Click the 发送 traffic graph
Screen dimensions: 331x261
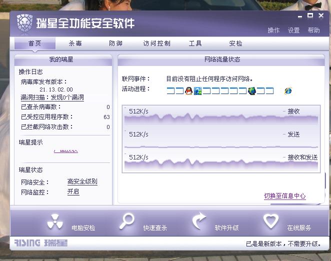click(221, 139)
